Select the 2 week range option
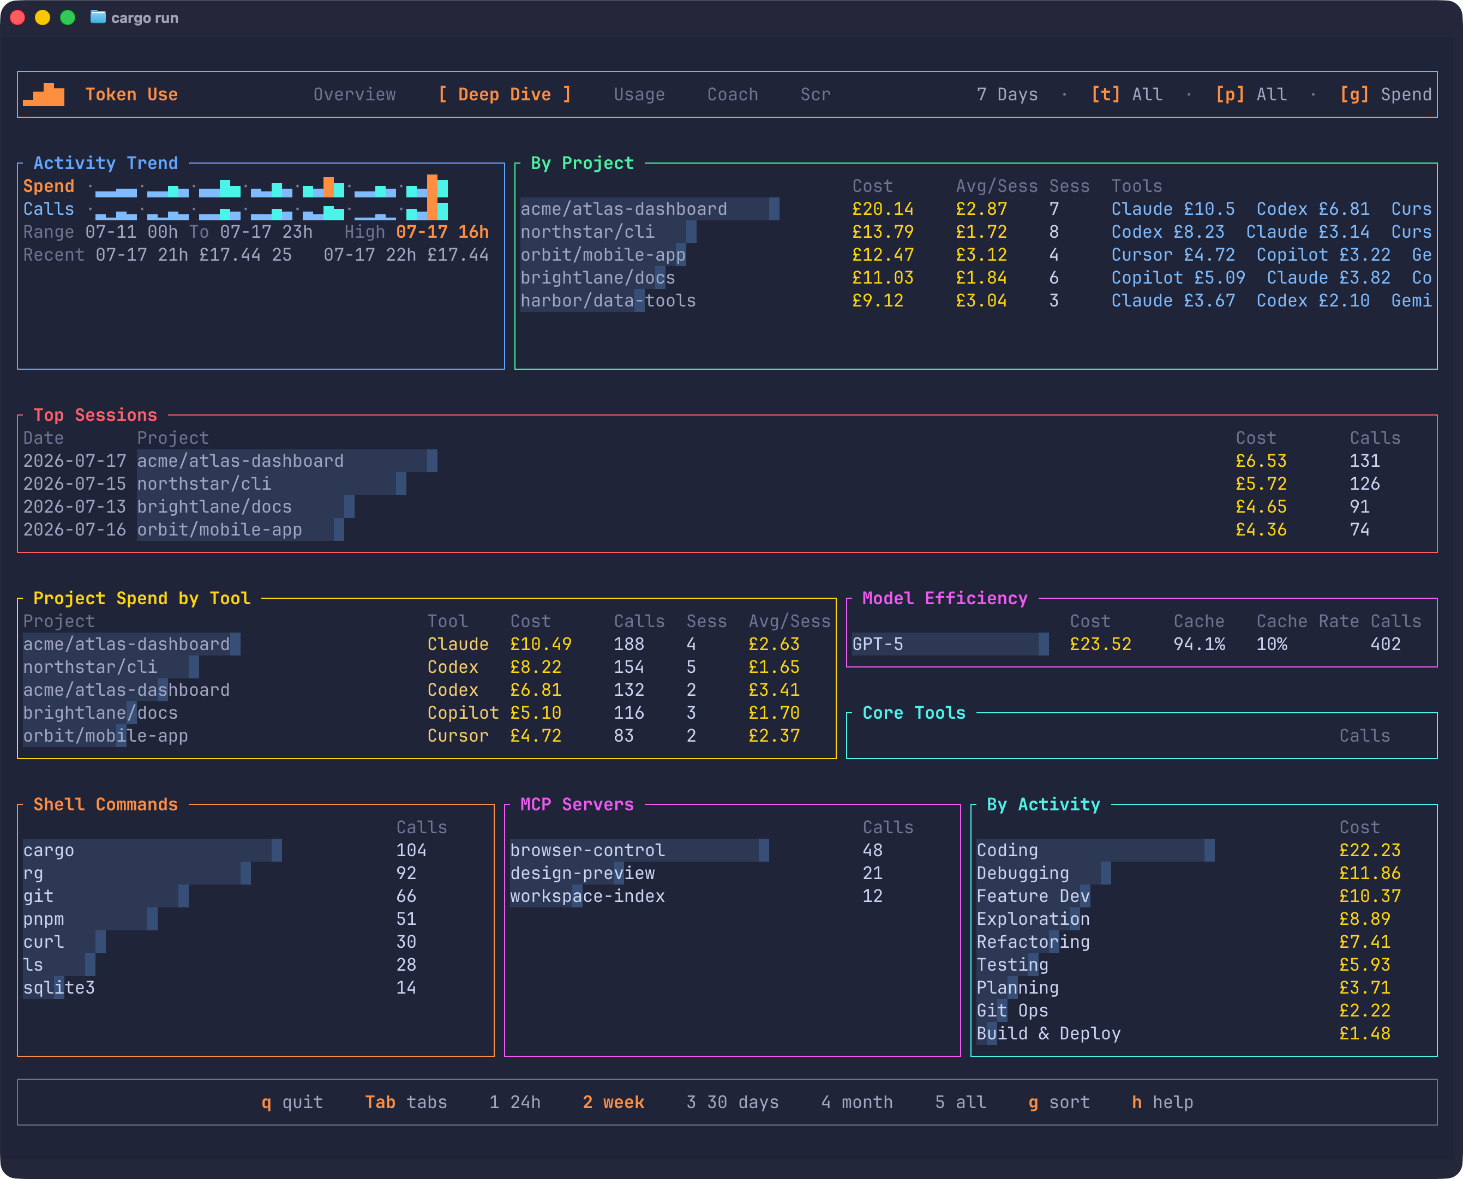This screenshot has height=1179, width=1463. (x=613, y=1102)
